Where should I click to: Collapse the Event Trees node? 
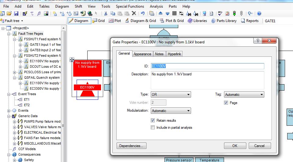(x=9, y=94)
